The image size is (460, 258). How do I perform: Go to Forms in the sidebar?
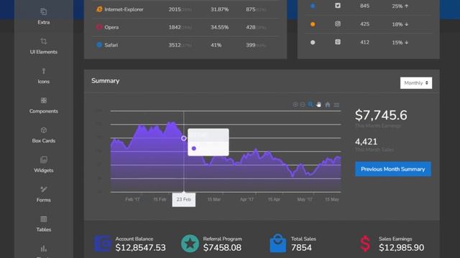click(x=43, y=194)
